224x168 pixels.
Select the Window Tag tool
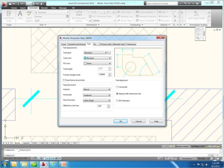(x=125, y=17)
